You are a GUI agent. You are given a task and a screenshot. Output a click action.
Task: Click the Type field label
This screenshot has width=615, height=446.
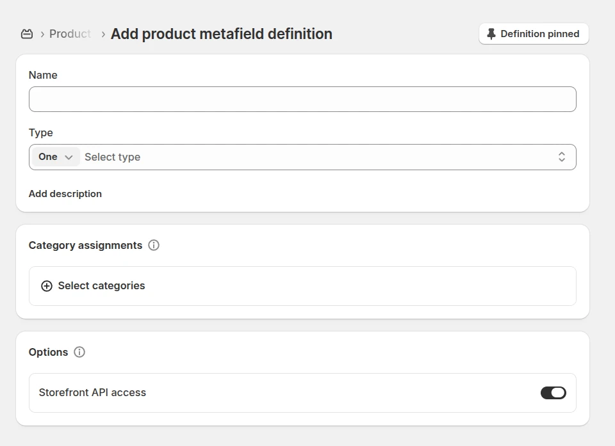pos(41,133)
